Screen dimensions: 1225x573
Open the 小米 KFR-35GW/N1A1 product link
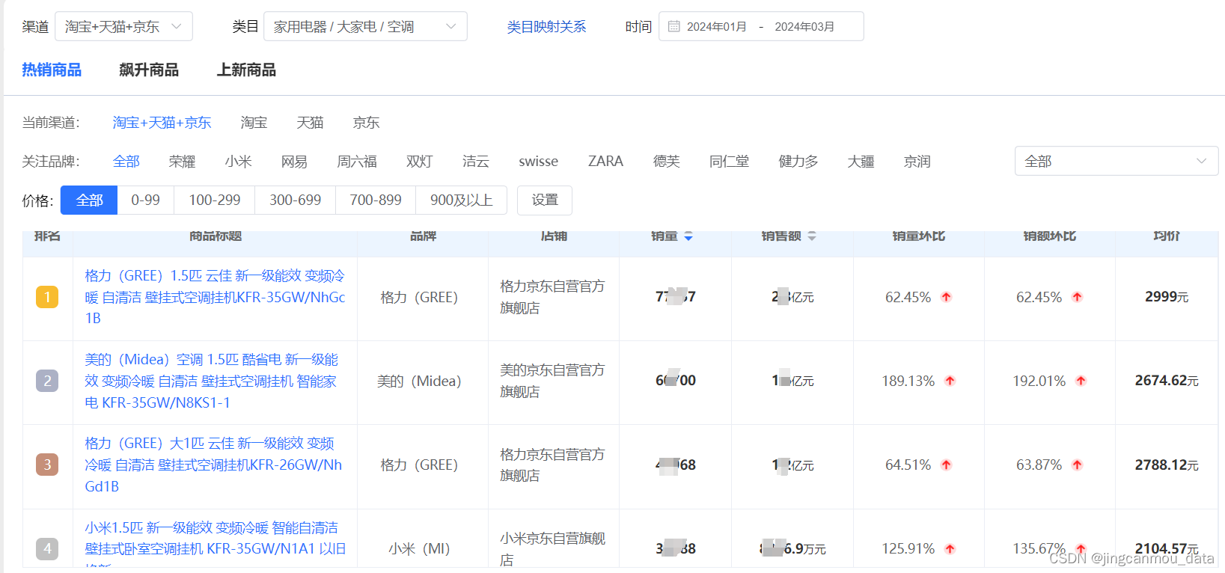(x=216, y=548)
